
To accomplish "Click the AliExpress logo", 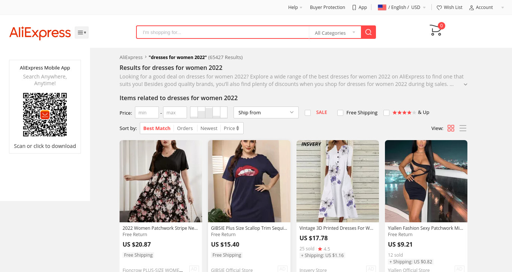I will 40,33.
